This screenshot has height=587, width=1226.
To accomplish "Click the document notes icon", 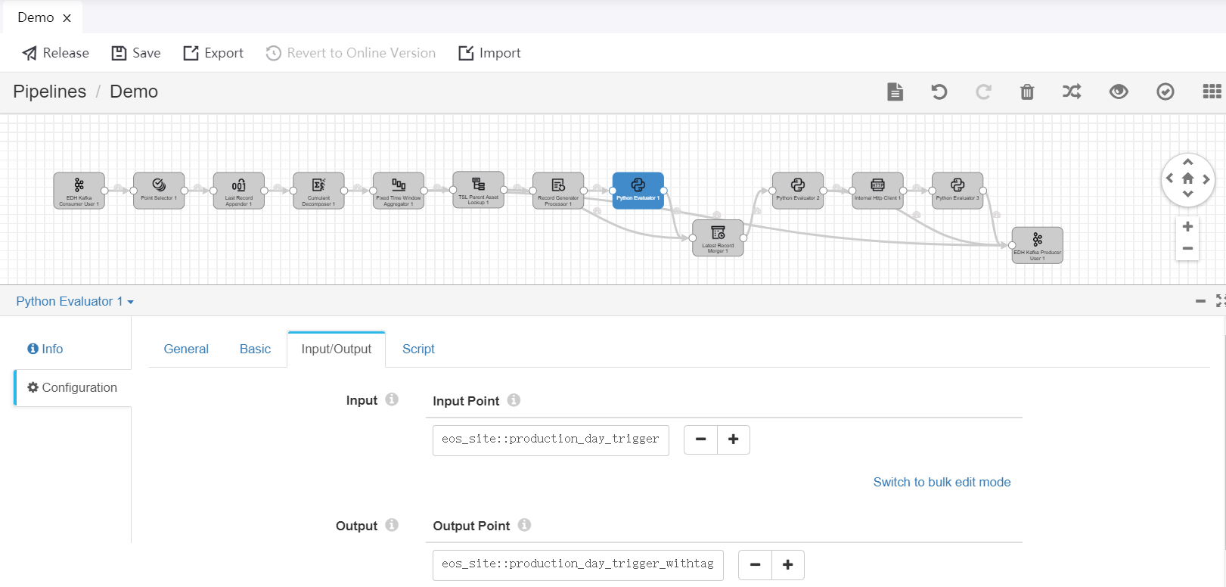I will pos(895,92).
